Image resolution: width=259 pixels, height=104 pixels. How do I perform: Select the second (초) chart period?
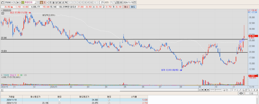(x=63, y=2)
